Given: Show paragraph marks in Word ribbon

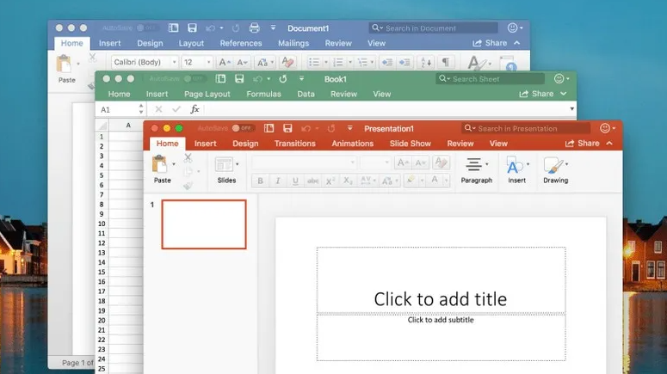Looking at the screenshot, I should pyautogui.click(x=445, y=62).
